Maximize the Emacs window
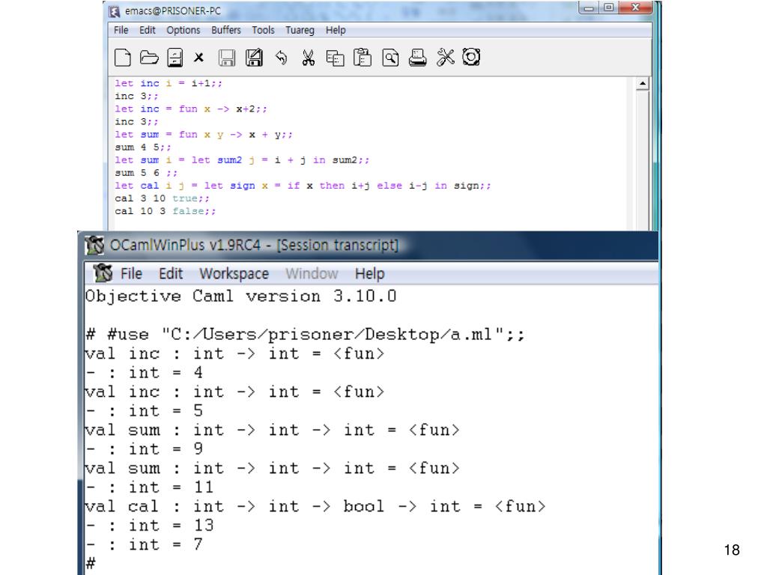The height and width of the screenshot is (575, 767). pos(609,7)
